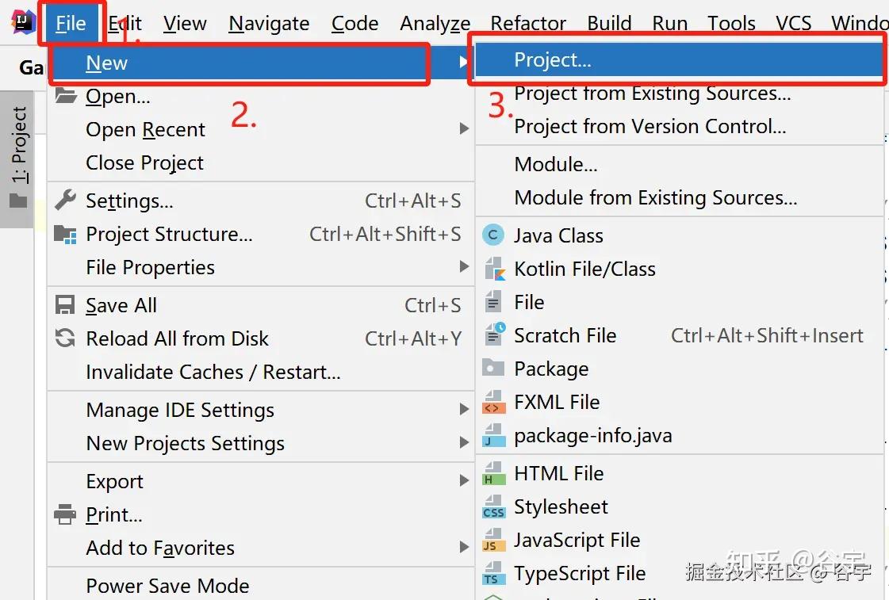The width and height of the screenshot is (889, 600).
Task: Create a new HTML File
Action: click(558, 472)
